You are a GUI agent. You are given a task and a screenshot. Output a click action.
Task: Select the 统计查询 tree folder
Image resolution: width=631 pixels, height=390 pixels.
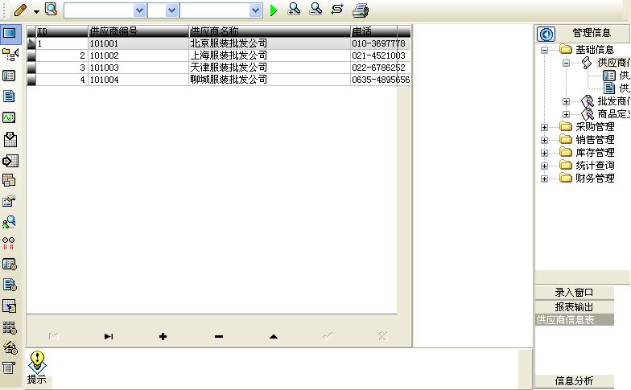[595, 166]
